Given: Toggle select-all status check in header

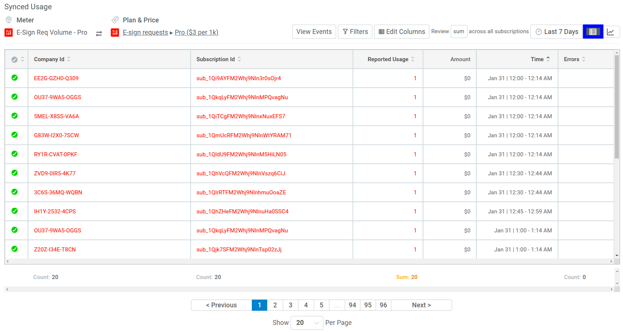Looking at the screenshot, I should (15, 60).
